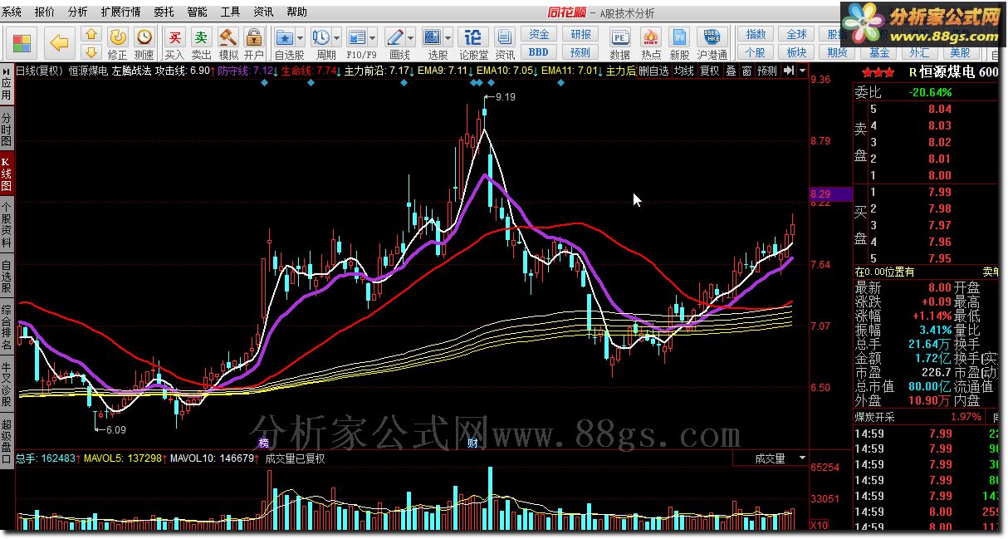Image resolution: width=1008 pixels, height=539 pixels.
Task: Expand the 周期 dropdown arrow
Action: [336, 37]
